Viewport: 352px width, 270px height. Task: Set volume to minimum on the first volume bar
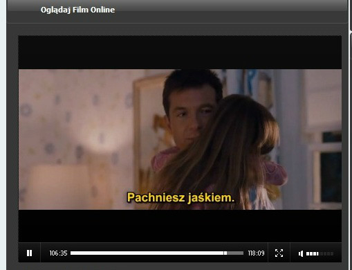tap(308, 253)
